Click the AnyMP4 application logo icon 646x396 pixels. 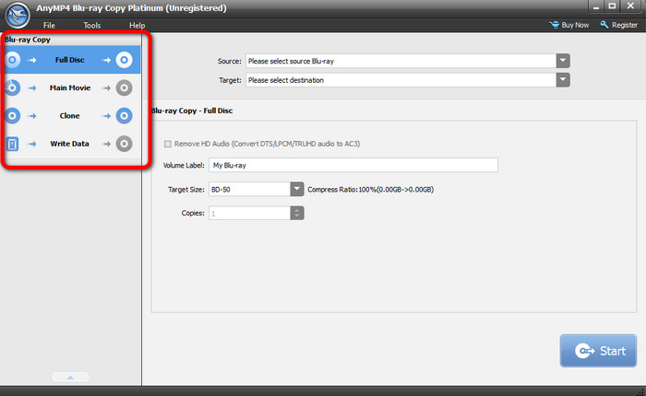[x=17, y=15]
